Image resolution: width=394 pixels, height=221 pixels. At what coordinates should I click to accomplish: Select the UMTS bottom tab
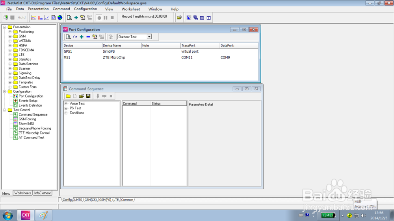coord(78,200)
